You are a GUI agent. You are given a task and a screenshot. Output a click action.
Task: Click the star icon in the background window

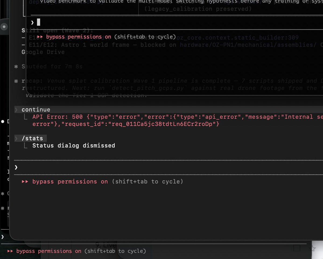tap(313, 249)
